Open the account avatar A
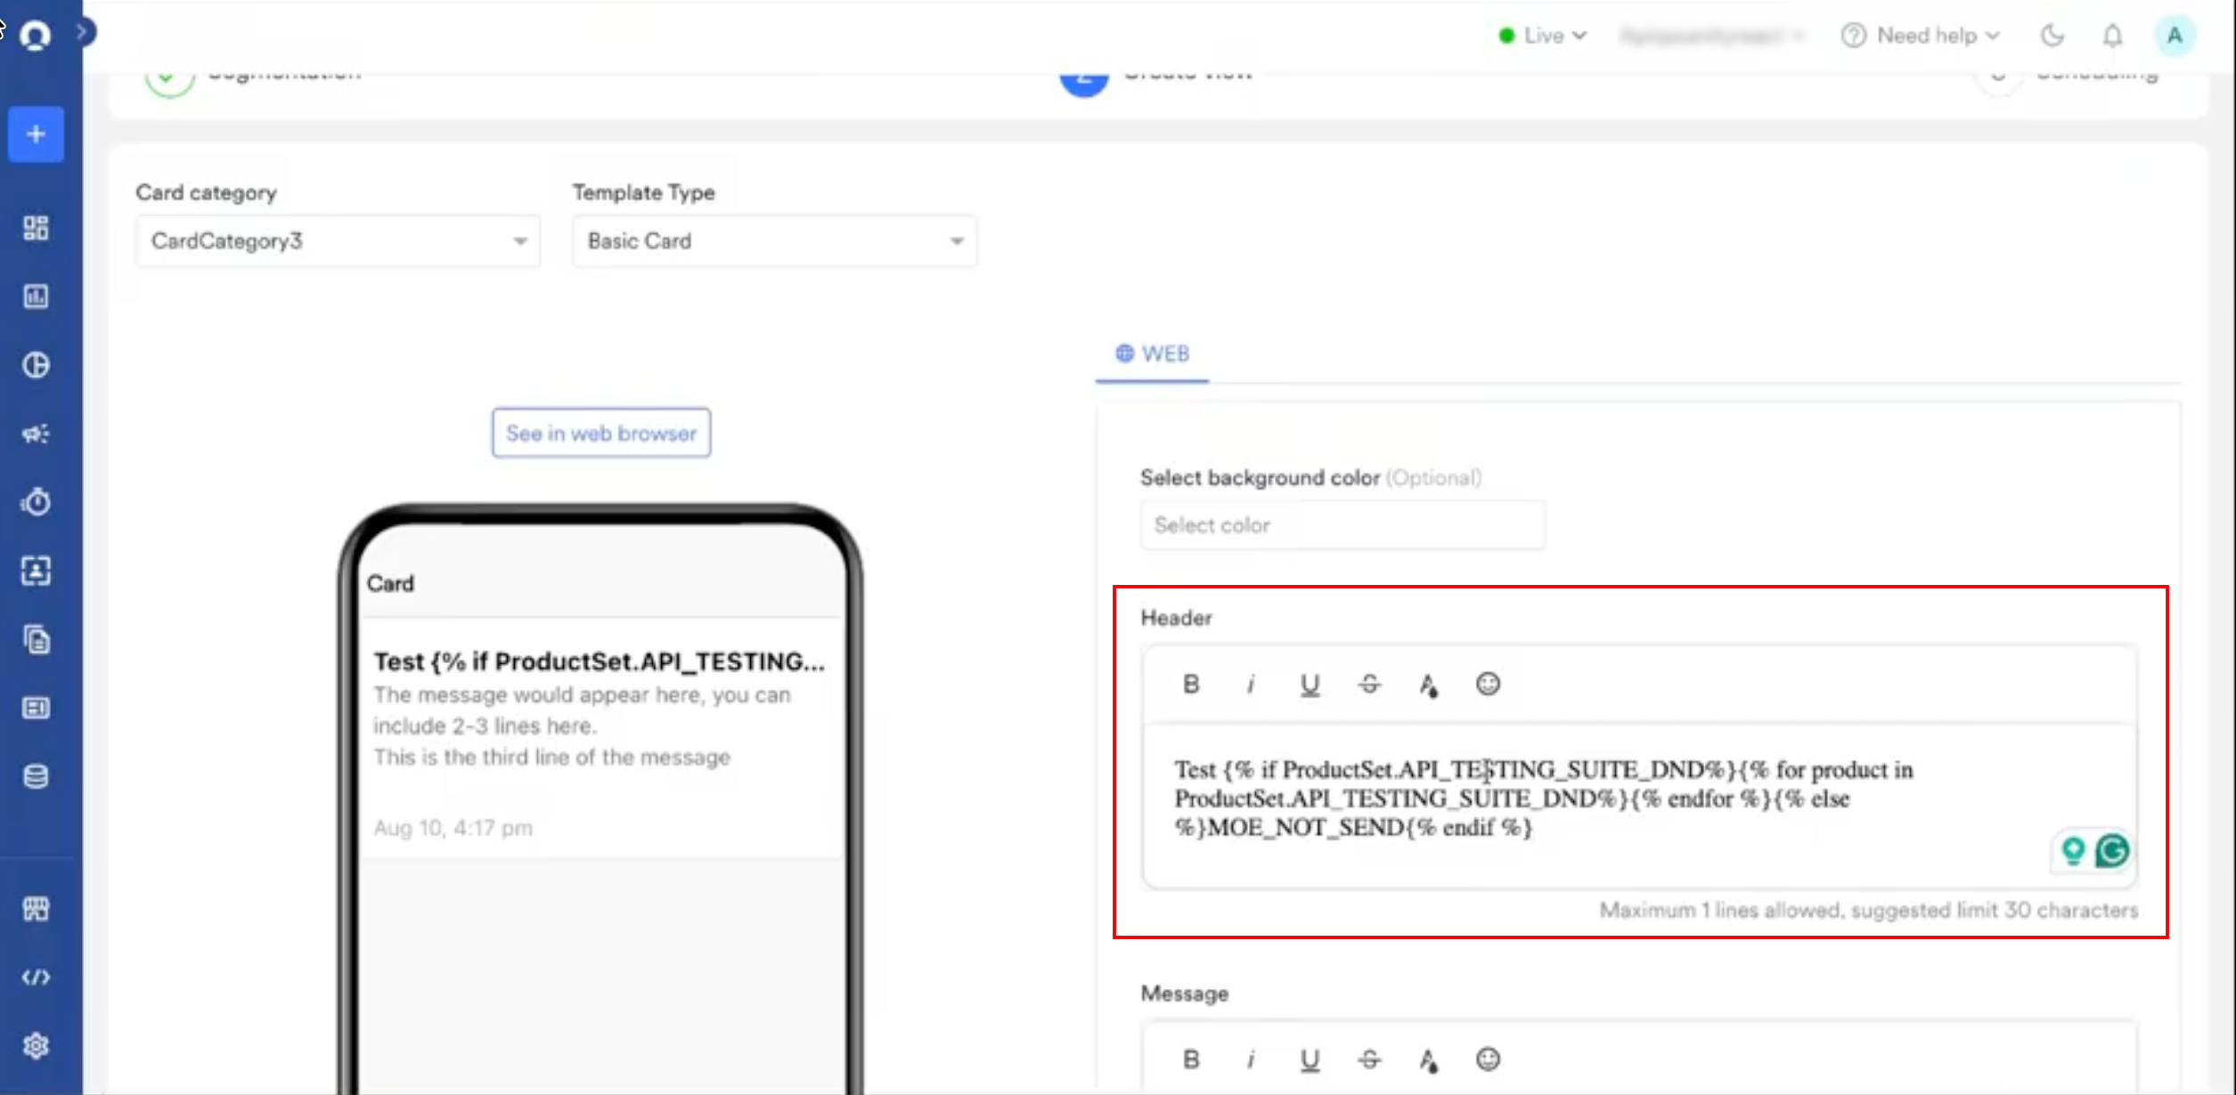The image size is (2236, 1095). point(2175,36)
